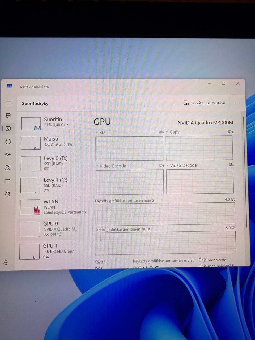Click the 3D usage graph
This screenshot has width=255, height=340.
[x=129, y=148]
